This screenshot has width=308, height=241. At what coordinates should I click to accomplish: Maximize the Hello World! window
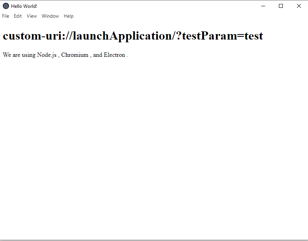[x=281, y=6]
